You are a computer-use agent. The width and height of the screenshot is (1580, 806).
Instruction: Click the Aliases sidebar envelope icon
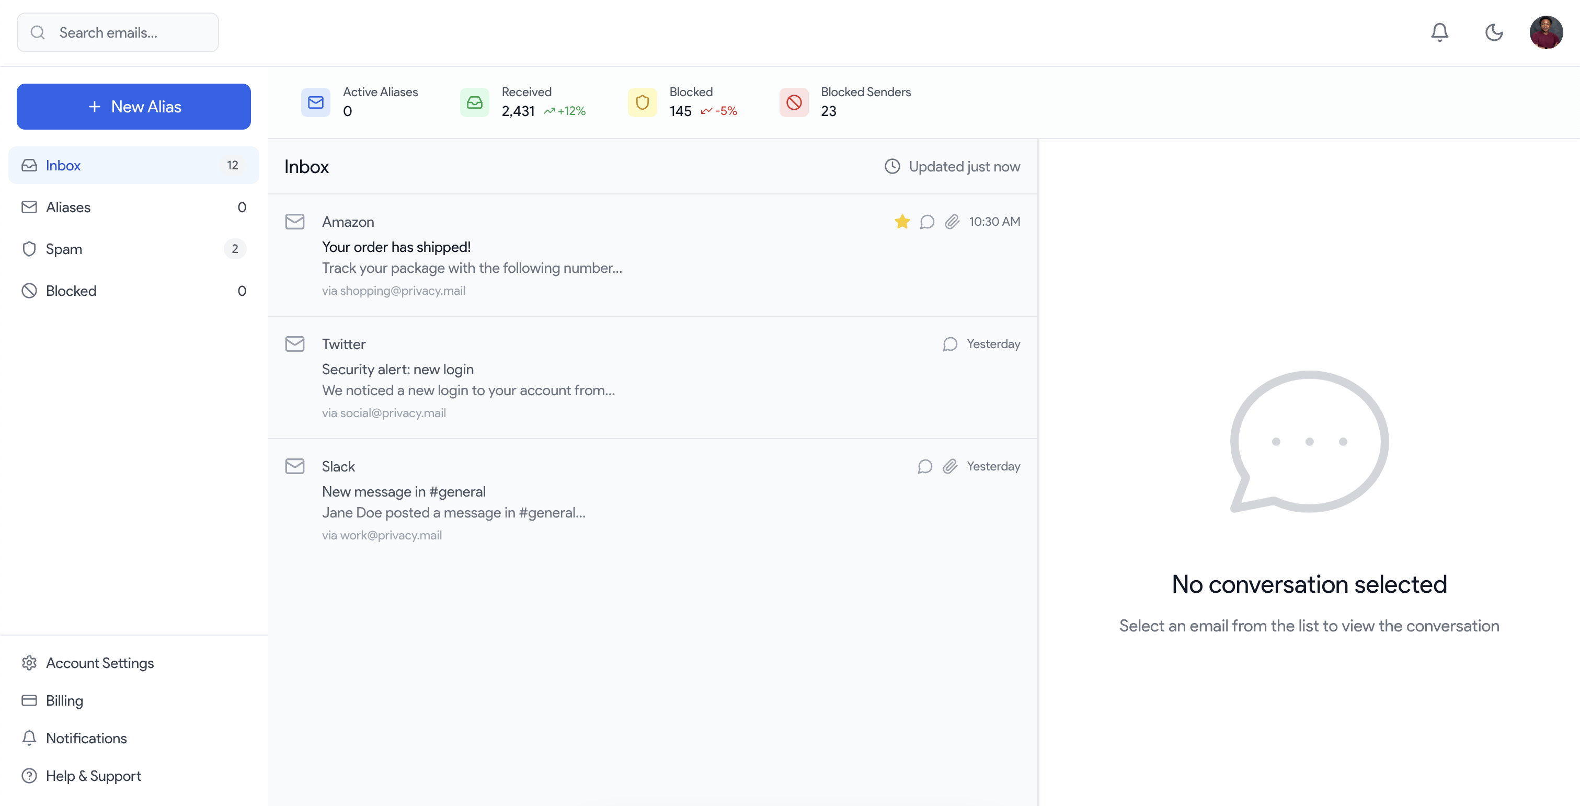point(29,208)
